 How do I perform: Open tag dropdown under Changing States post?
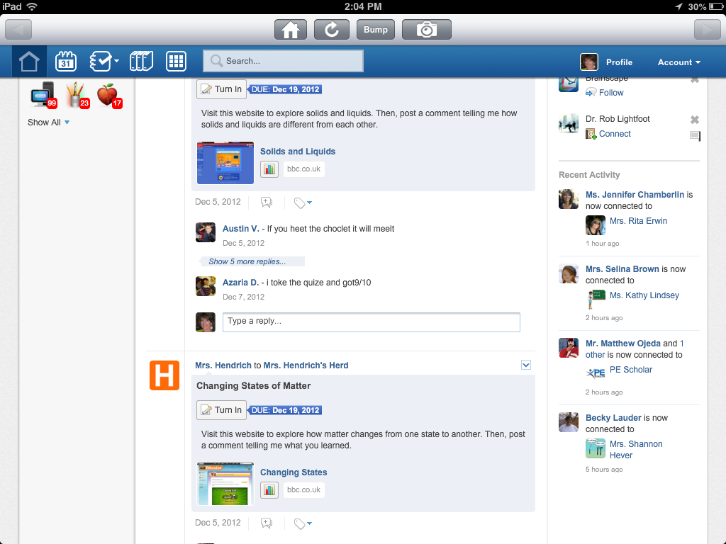303,524
